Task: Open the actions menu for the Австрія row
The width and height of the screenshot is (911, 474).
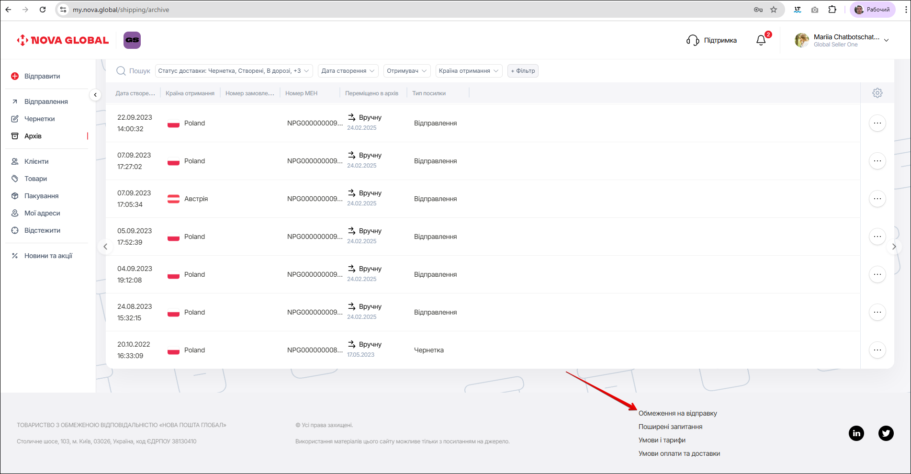Action: [x=877, y=199]
